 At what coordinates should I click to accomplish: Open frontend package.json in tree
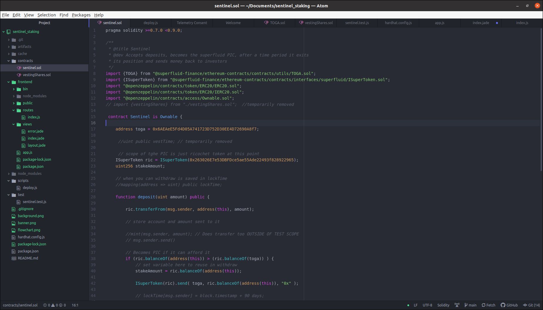pyautogui.click(x=33, y=167)
